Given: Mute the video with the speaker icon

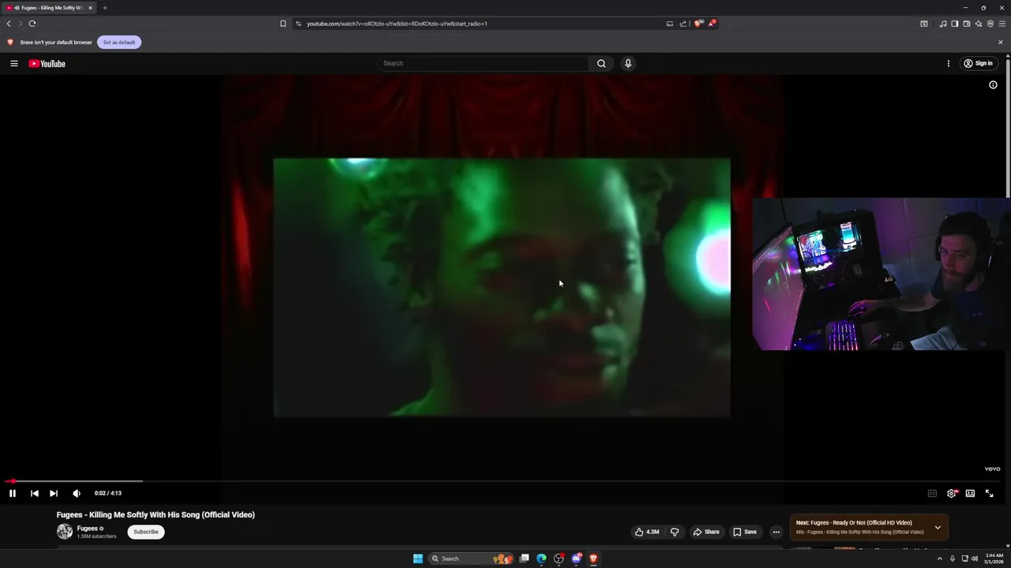Looking at the screenshot, I should click(x=77, y=493).
